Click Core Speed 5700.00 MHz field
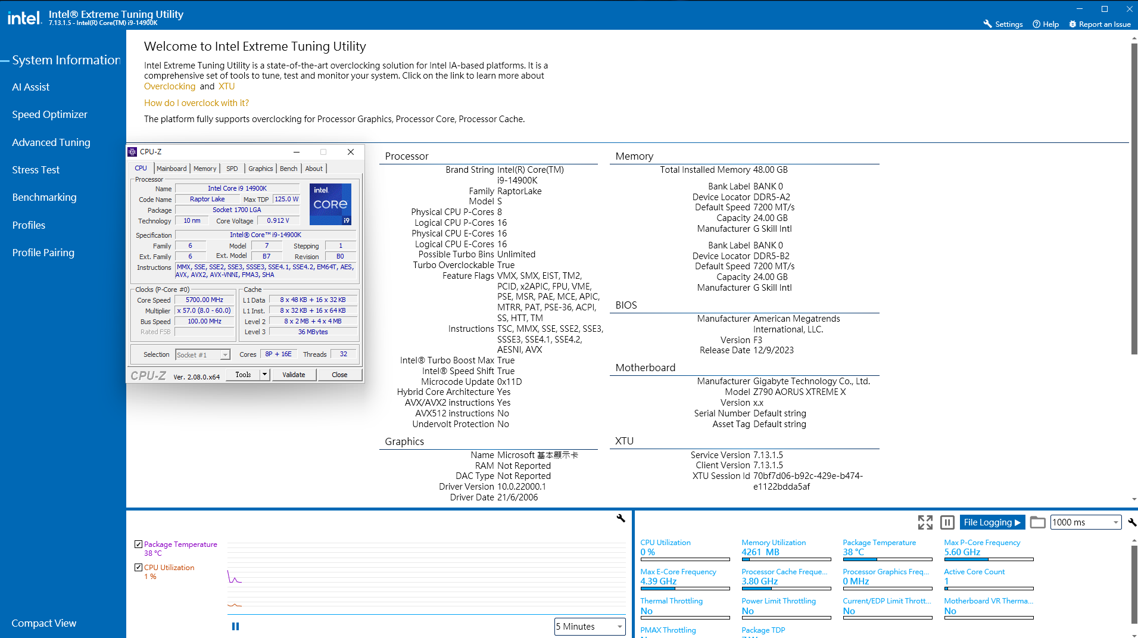The image size is (1138, 638). [204, 300]
